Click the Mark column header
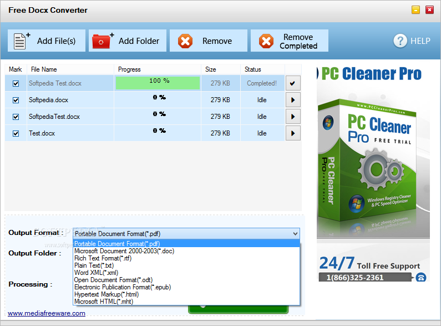 [16, 69]
